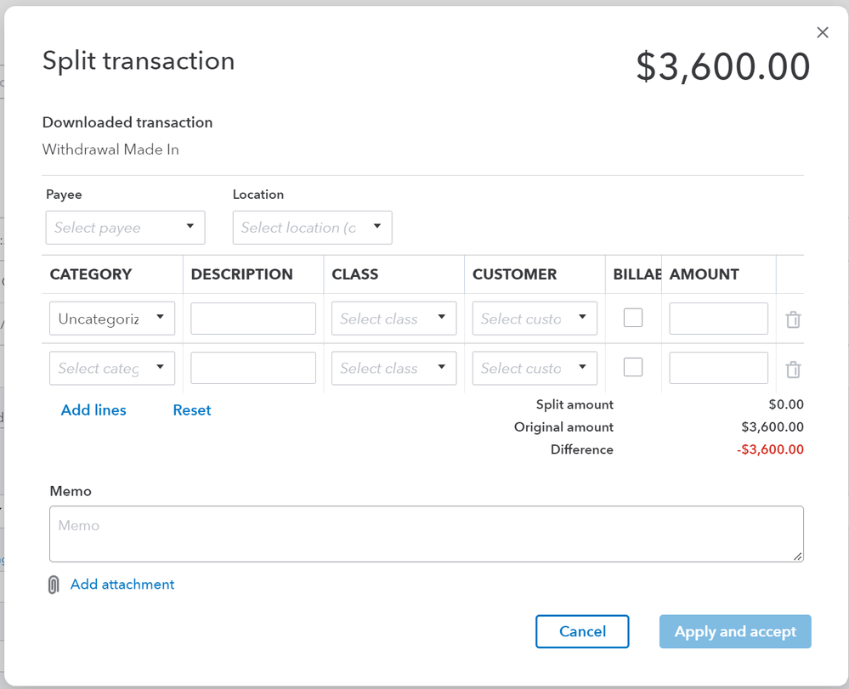Check Billable box on first line

tap(633, 318)
